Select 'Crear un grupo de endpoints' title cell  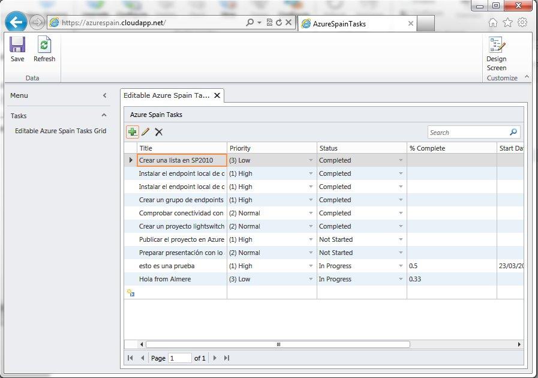[182, 200]
